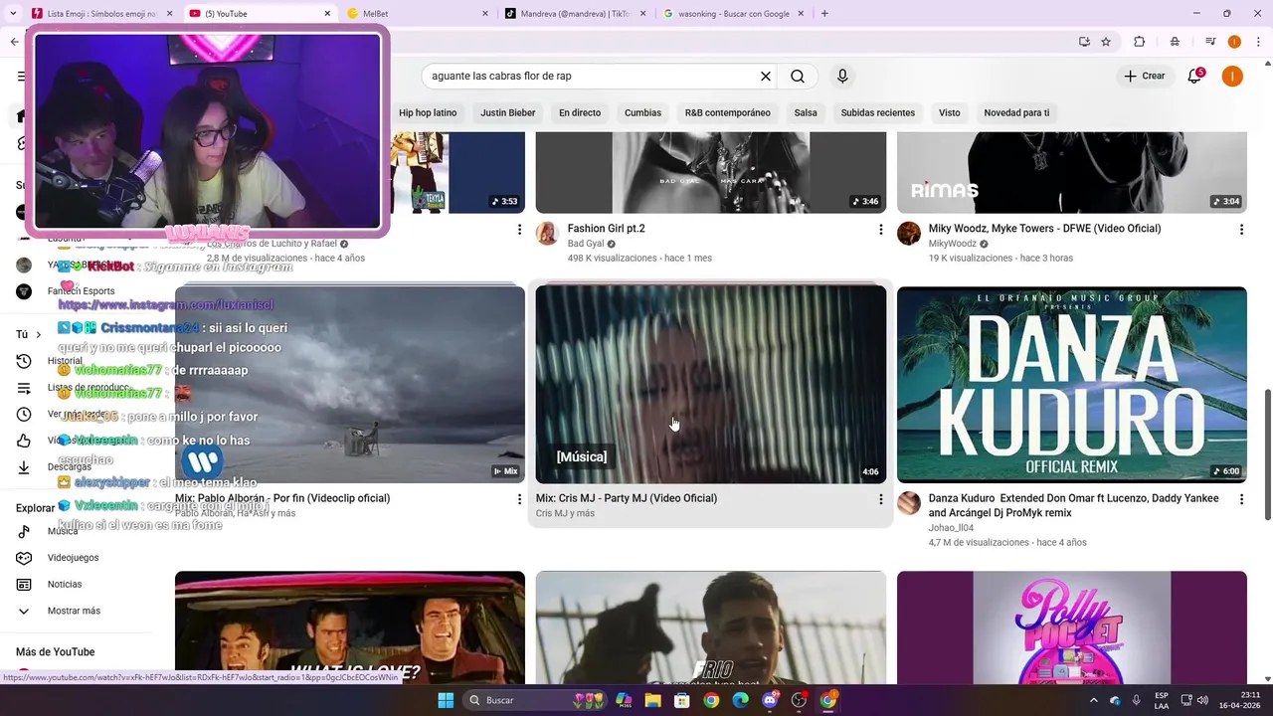Open Mix Cris MJ Party MJ thumbnail

(711, 385)
